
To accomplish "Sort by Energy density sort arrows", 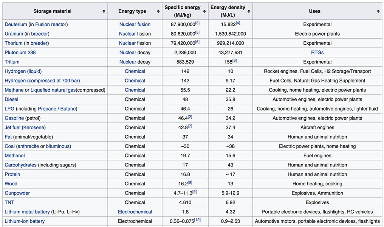I will click(x=249, y=11).
